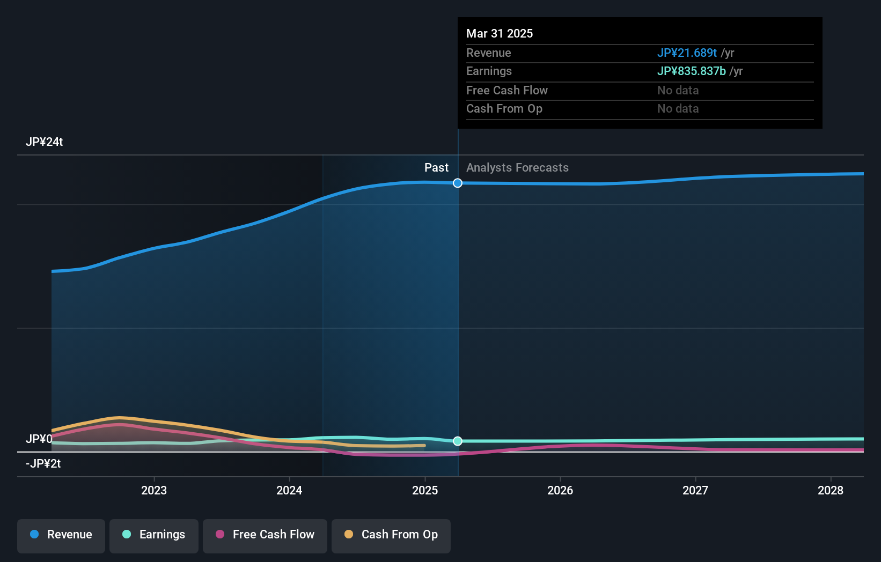Switch to the Past section of the chart
This screenshot has width=881, height=562.
[436, 167]
